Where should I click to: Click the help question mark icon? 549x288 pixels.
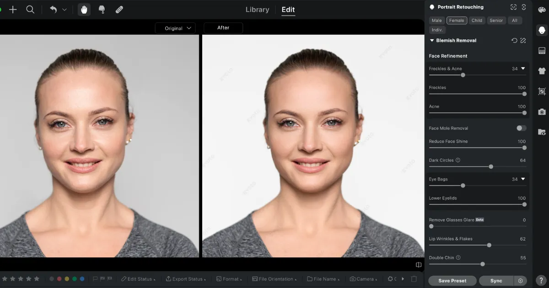coord(541,279)
